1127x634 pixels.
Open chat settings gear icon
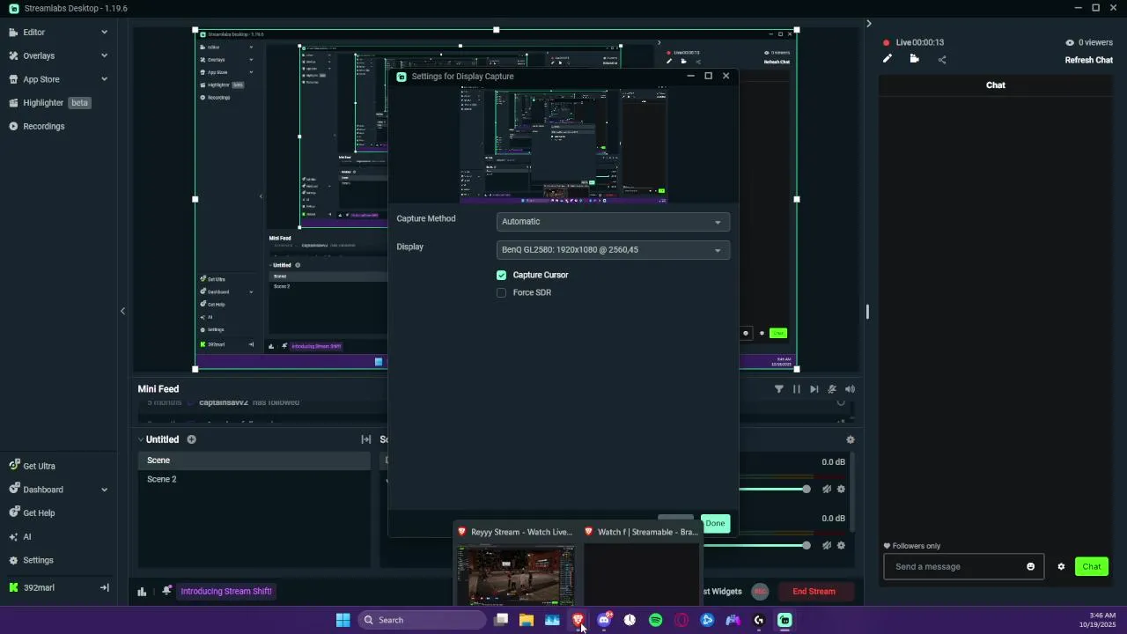tap(1061, 566)
